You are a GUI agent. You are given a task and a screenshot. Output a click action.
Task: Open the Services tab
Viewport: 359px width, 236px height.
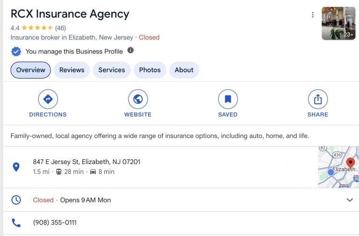tap(112, 70)
